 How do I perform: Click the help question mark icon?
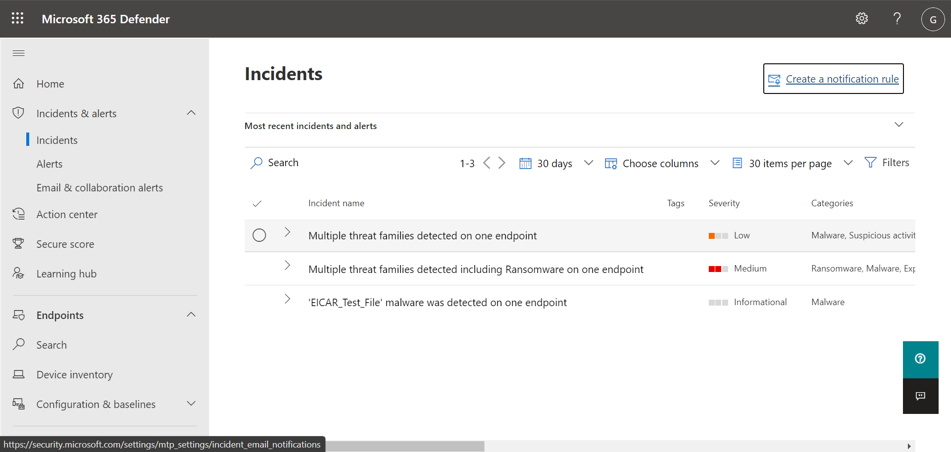click(x=897, y=19)
